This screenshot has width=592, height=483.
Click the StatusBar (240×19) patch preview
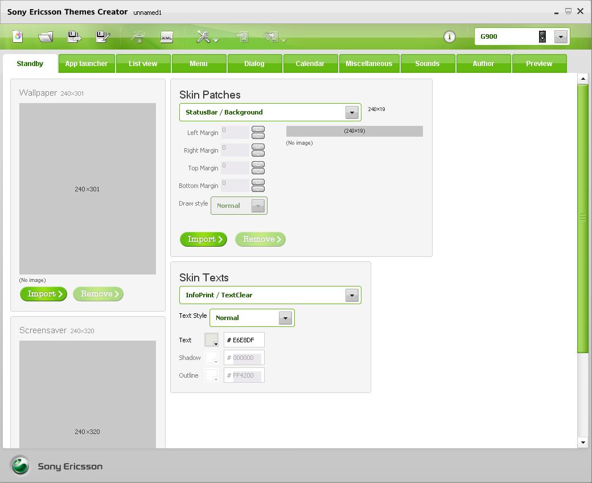click(355, 131)
